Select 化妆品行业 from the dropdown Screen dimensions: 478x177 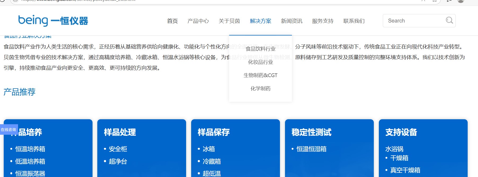(x=260, y=62)
